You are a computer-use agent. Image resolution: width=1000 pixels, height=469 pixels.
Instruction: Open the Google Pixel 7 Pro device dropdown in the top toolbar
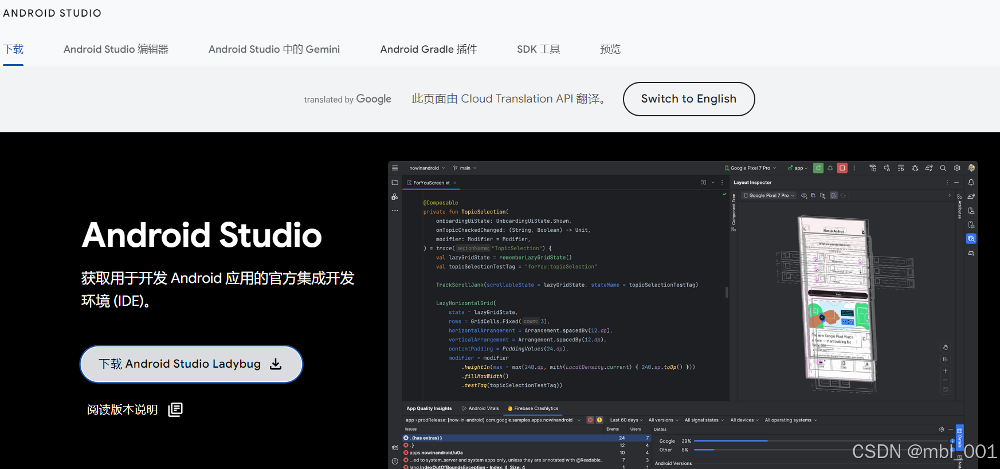pos(750,168)
